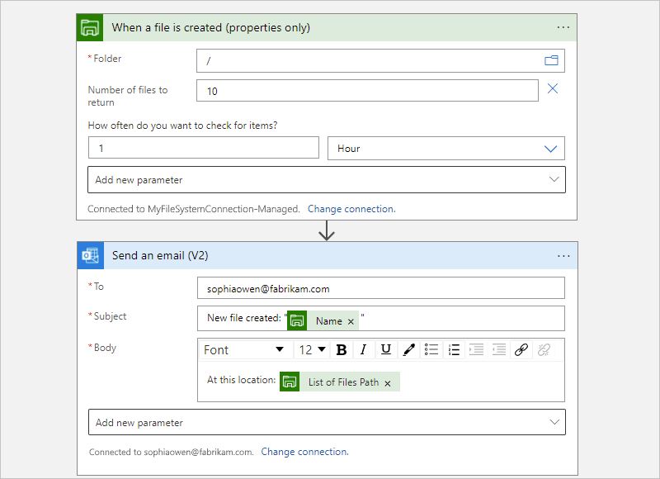The image size is (660, 479).
Task: Remove the Name token from Subject
Action: [351, 321]
